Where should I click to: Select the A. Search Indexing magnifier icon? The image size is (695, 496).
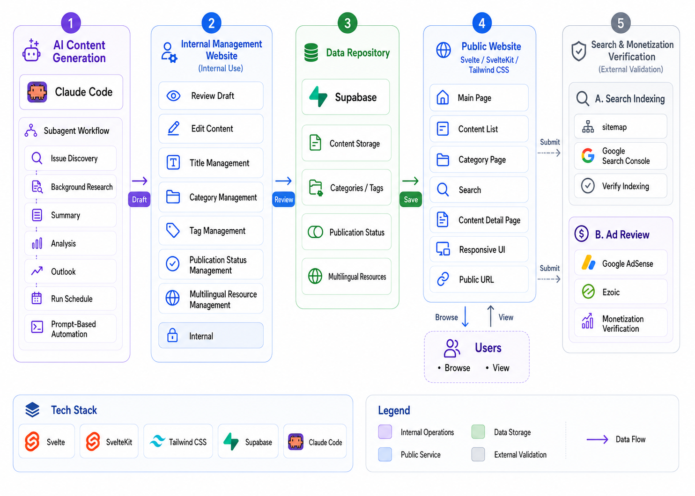[583, 99]
